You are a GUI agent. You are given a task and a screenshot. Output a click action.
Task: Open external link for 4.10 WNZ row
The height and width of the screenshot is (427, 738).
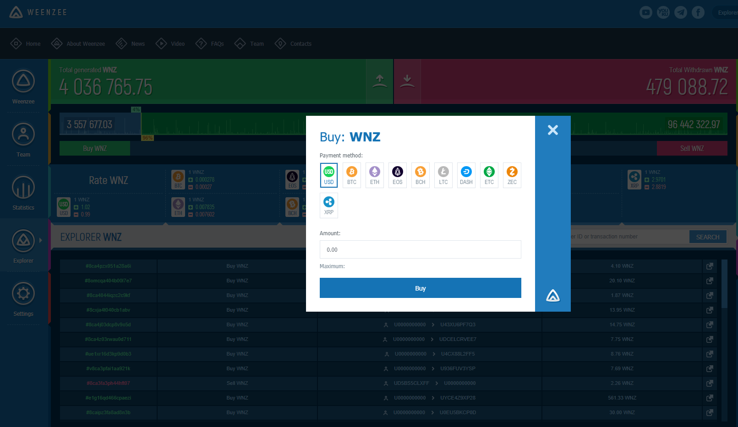[x=710, y=266]
